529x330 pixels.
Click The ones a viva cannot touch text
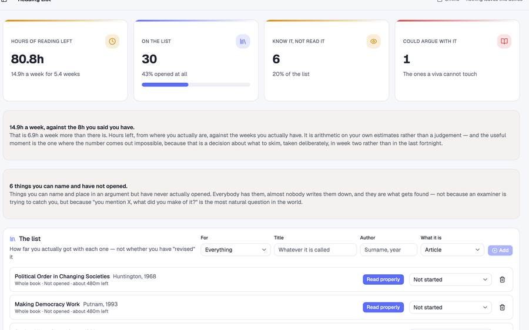(x=440, y=74)
